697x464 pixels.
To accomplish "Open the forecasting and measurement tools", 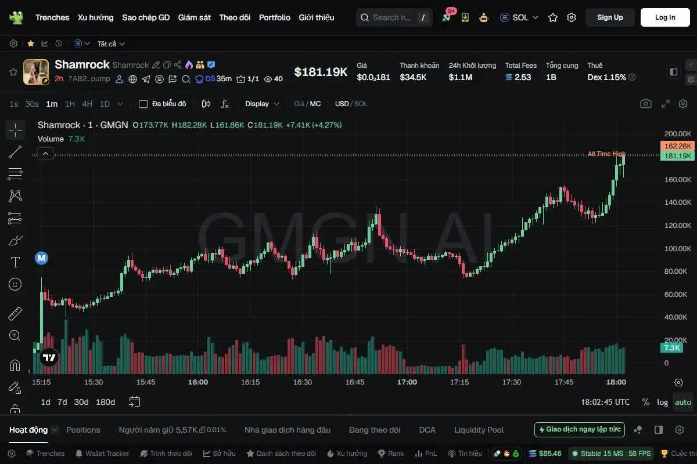I will click(15, 218).
